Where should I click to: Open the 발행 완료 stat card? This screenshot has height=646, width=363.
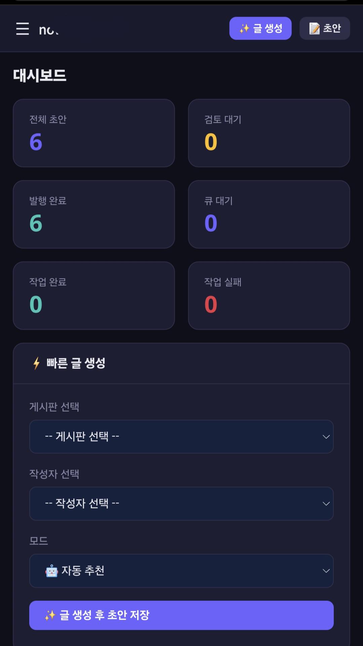(x=94, y=214)
